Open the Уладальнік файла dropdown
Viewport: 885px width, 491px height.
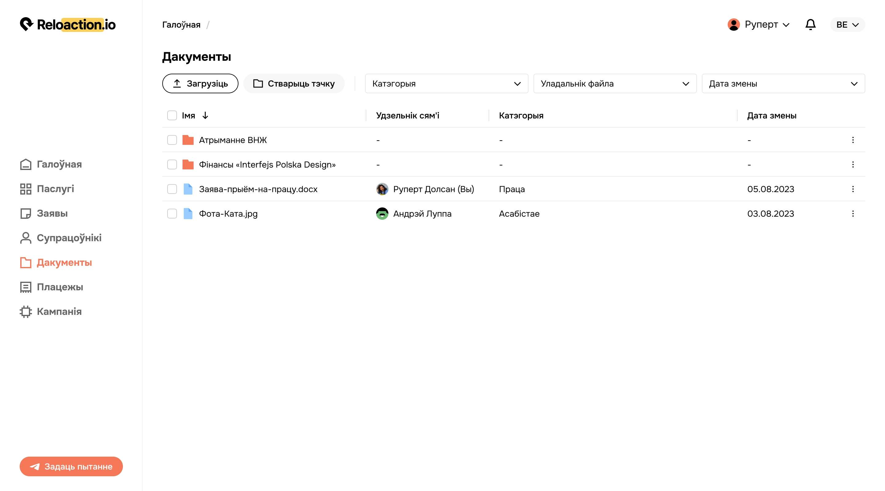pos(615,84)
